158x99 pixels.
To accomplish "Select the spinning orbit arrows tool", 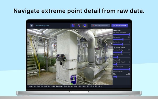I will click(x=79, y=26).
